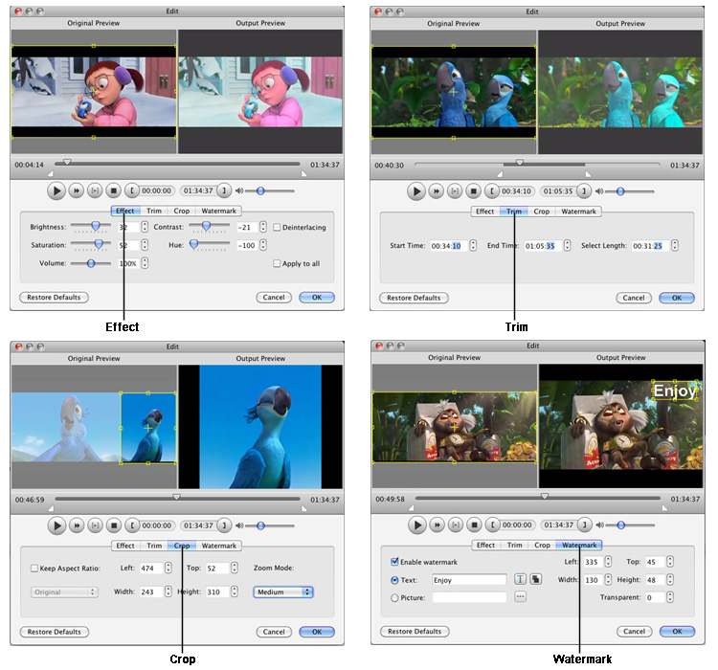Set end bracket in the Watermark window
The height and width of the screenshot is (670, 718).
click(584, 525)
